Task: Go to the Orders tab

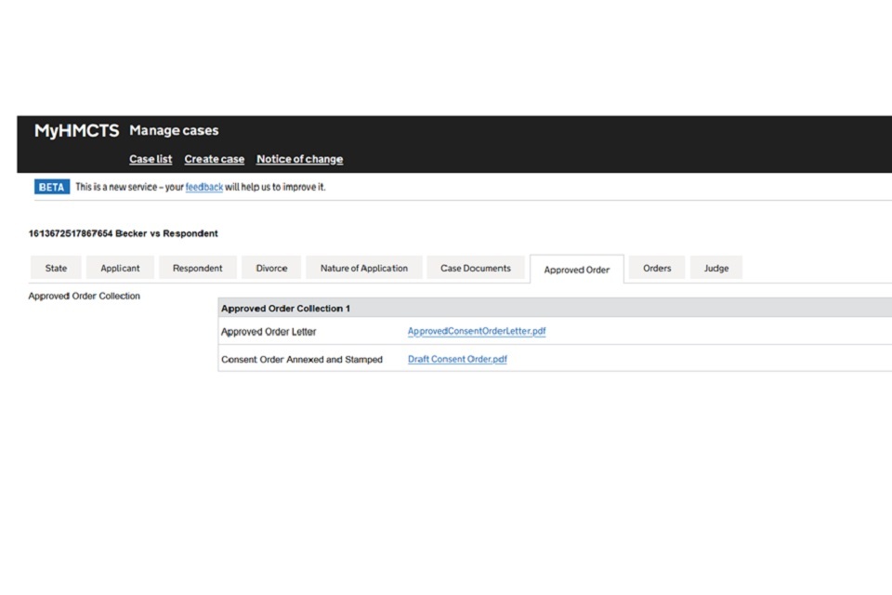Action: pyautogui.click(x=656, y=269)
